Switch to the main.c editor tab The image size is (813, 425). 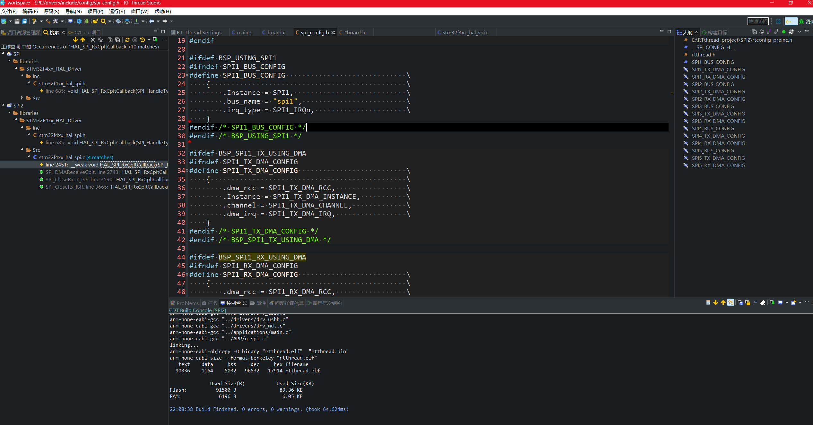click(x=244, y=32)
